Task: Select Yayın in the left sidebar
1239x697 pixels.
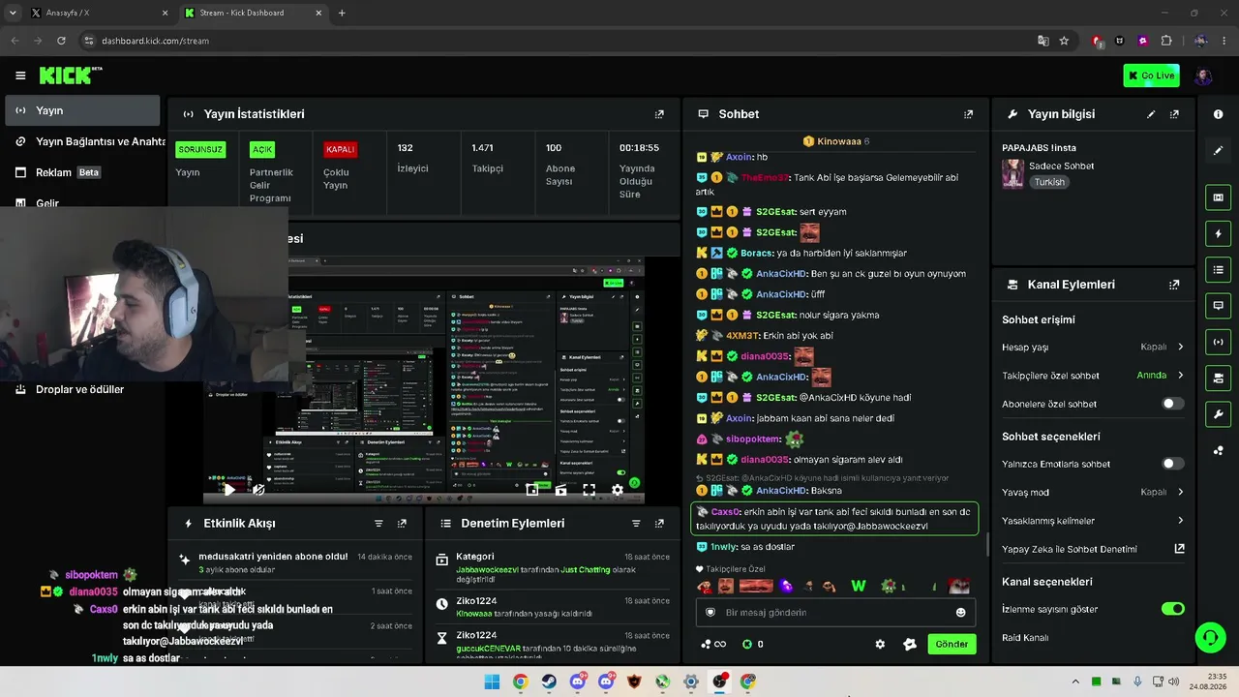Action: pos(82,110)
